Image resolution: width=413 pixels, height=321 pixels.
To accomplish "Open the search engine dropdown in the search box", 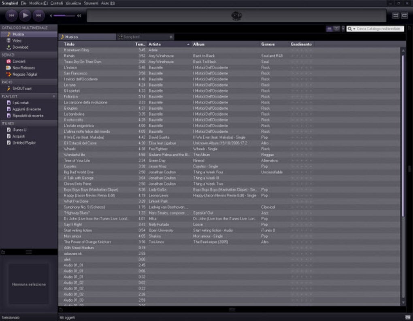I will (x=351, y=29).
